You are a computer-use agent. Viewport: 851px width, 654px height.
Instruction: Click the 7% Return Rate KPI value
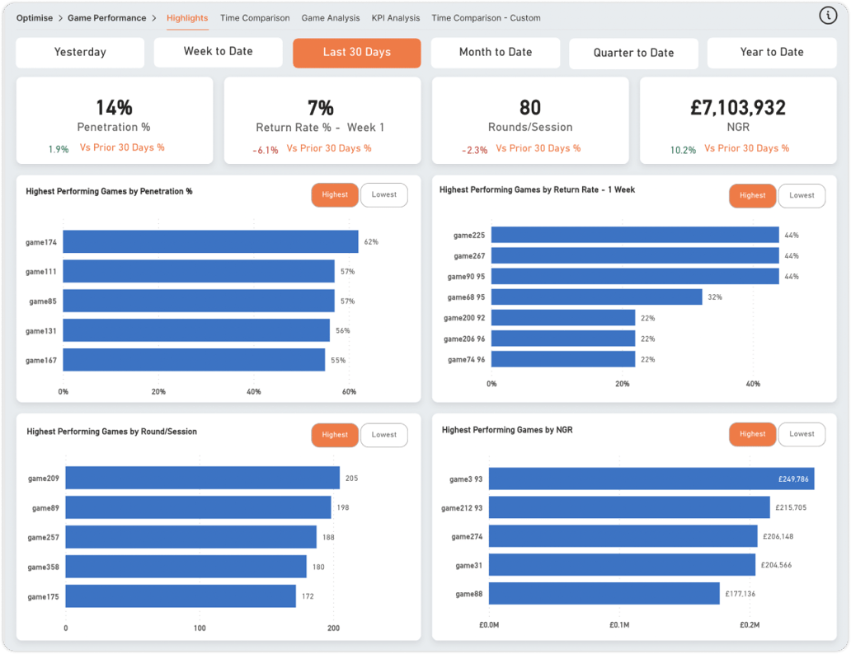click(320, 107)
